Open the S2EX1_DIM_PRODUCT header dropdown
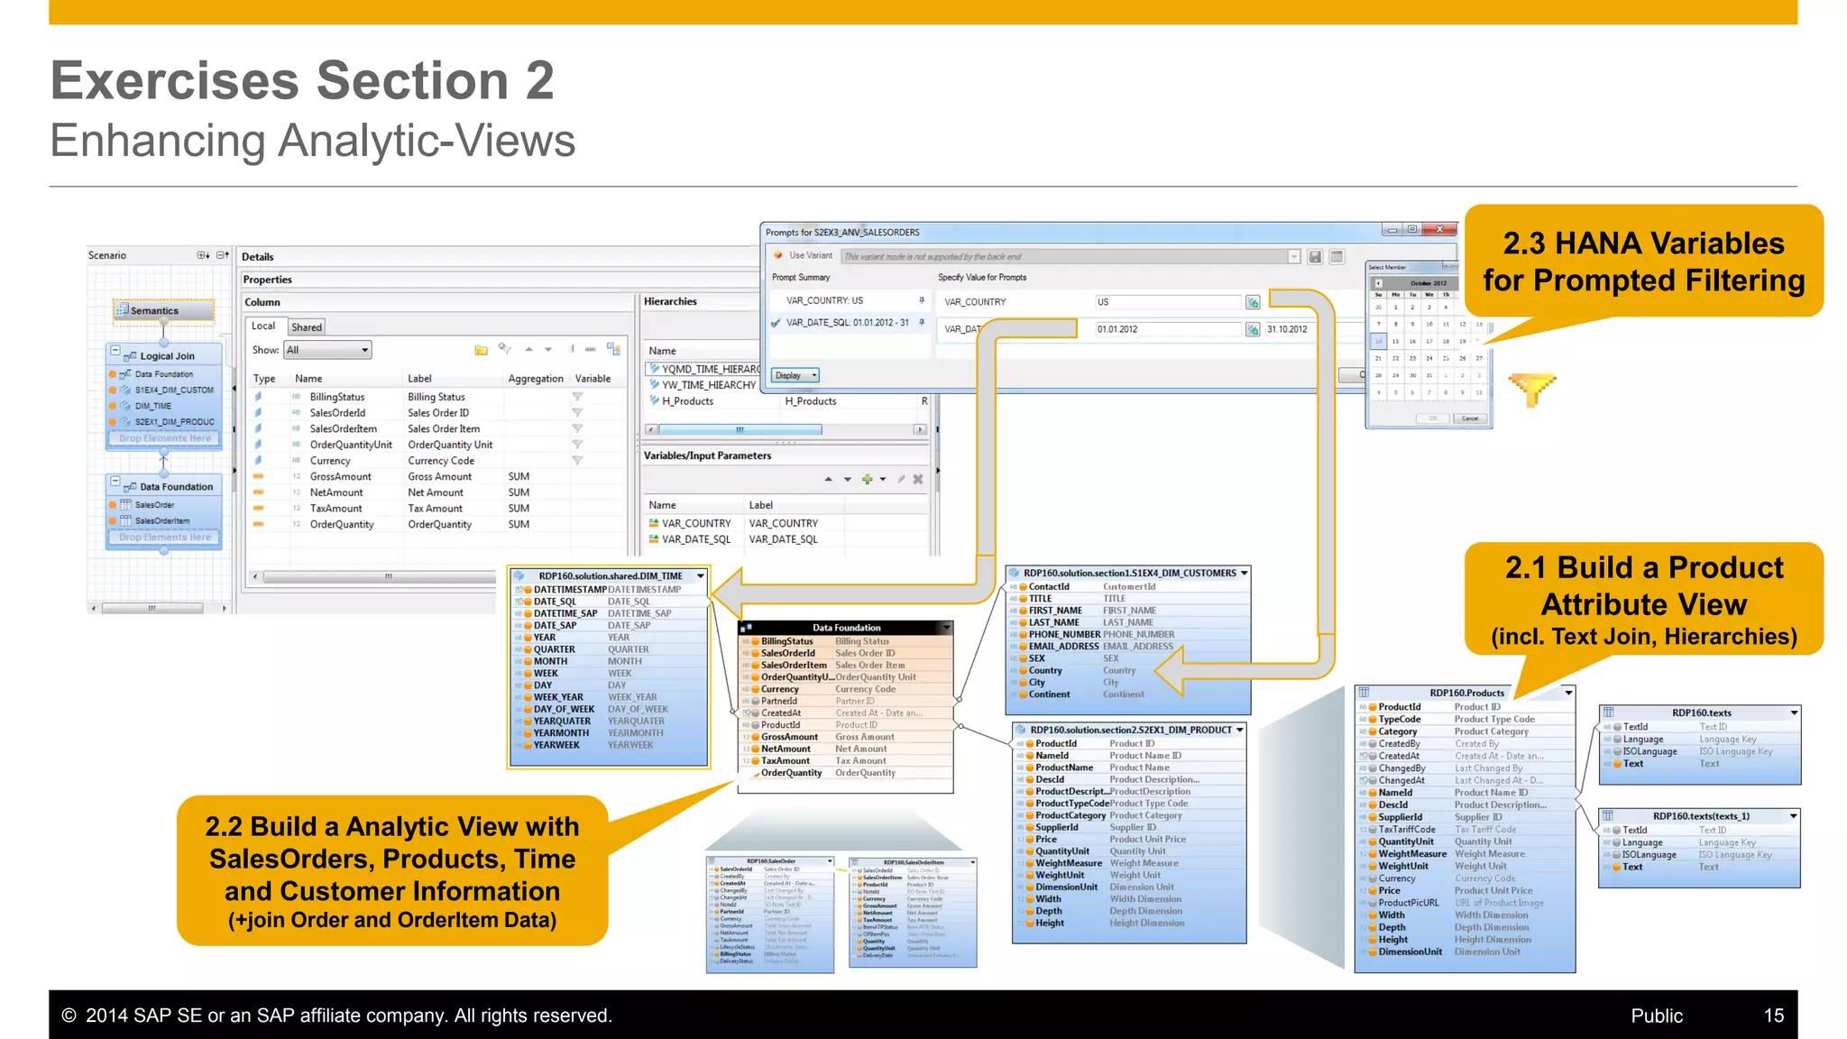 pos(1240,730)
